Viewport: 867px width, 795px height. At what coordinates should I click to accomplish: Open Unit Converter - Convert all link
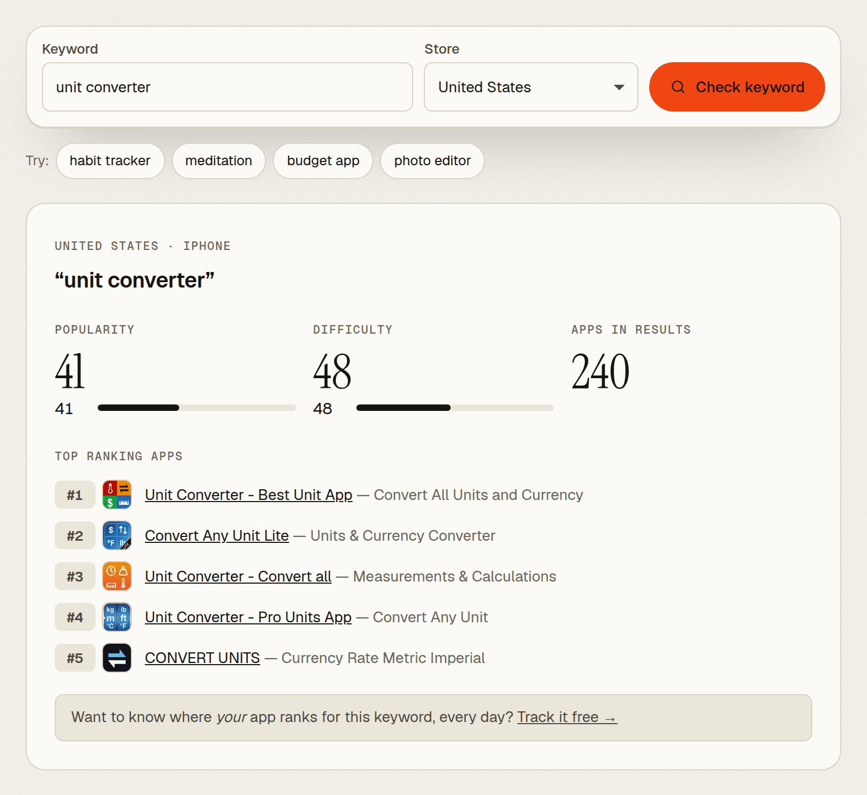238,576
